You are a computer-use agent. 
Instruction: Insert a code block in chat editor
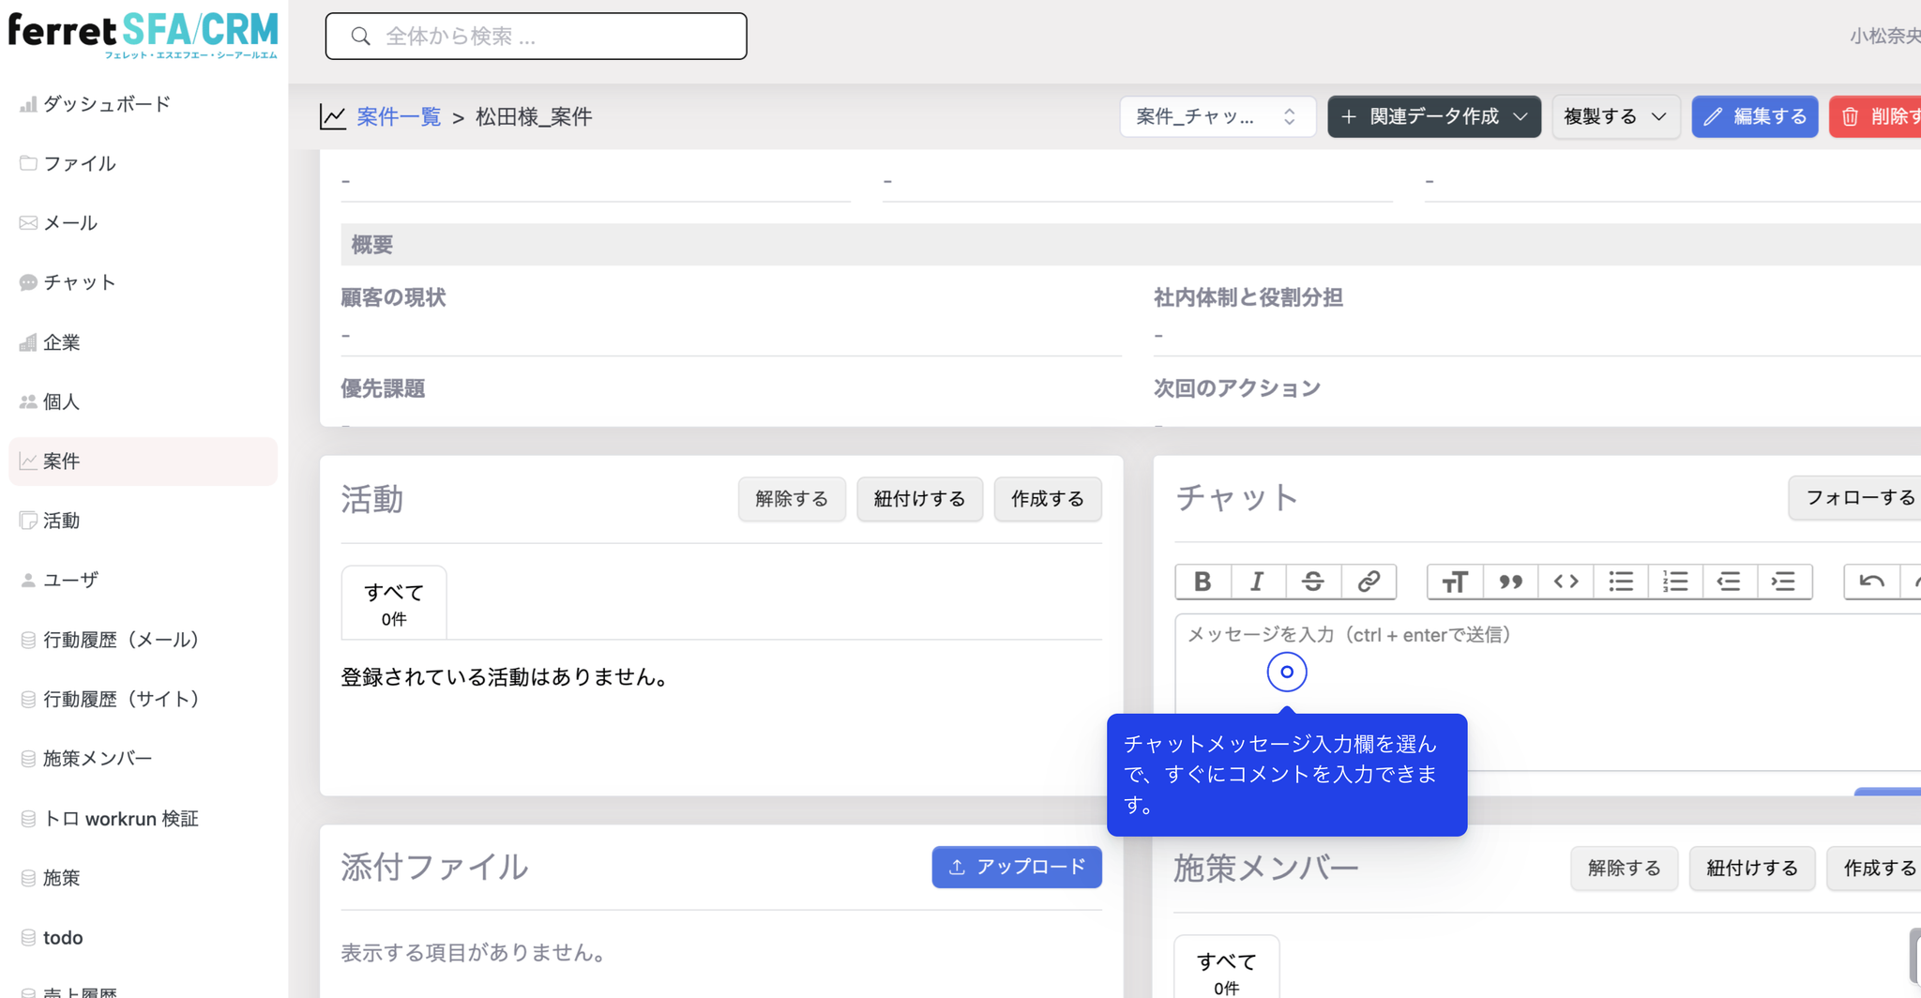1566,582
